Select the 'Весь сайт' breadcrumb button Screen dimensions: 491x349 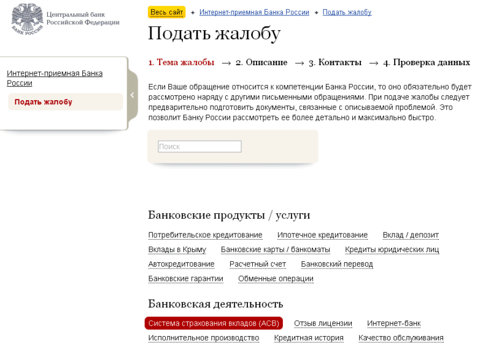click(x=166, y=12)
